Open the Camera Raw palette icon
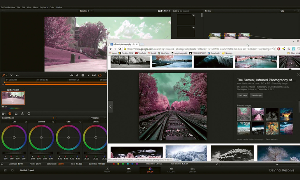Screen dimensions: 300x180 click(4, 114)
